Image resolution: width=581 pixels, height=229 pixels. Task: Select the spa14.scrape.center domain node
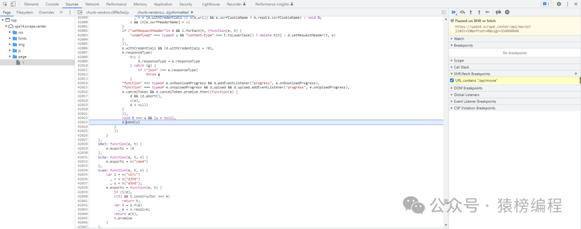click(x=30, y=26)
